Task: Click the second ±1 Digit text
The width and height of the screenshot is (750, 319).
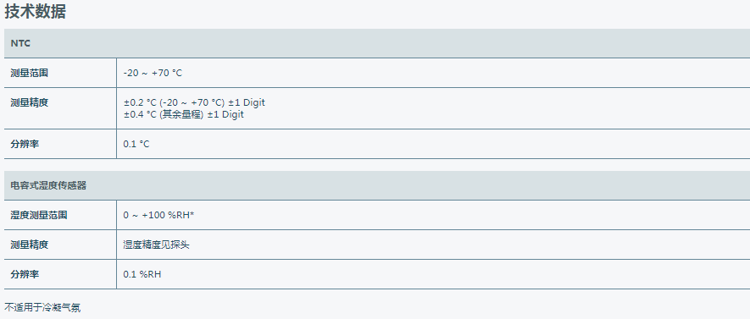Action: tap(225, 114)
